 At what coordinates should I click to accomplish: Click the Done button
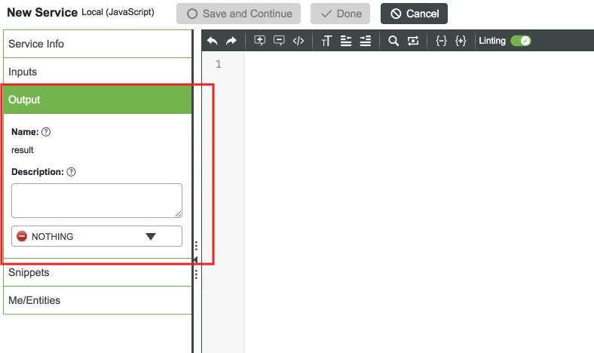pyautogui.click(x=340, y=14)
